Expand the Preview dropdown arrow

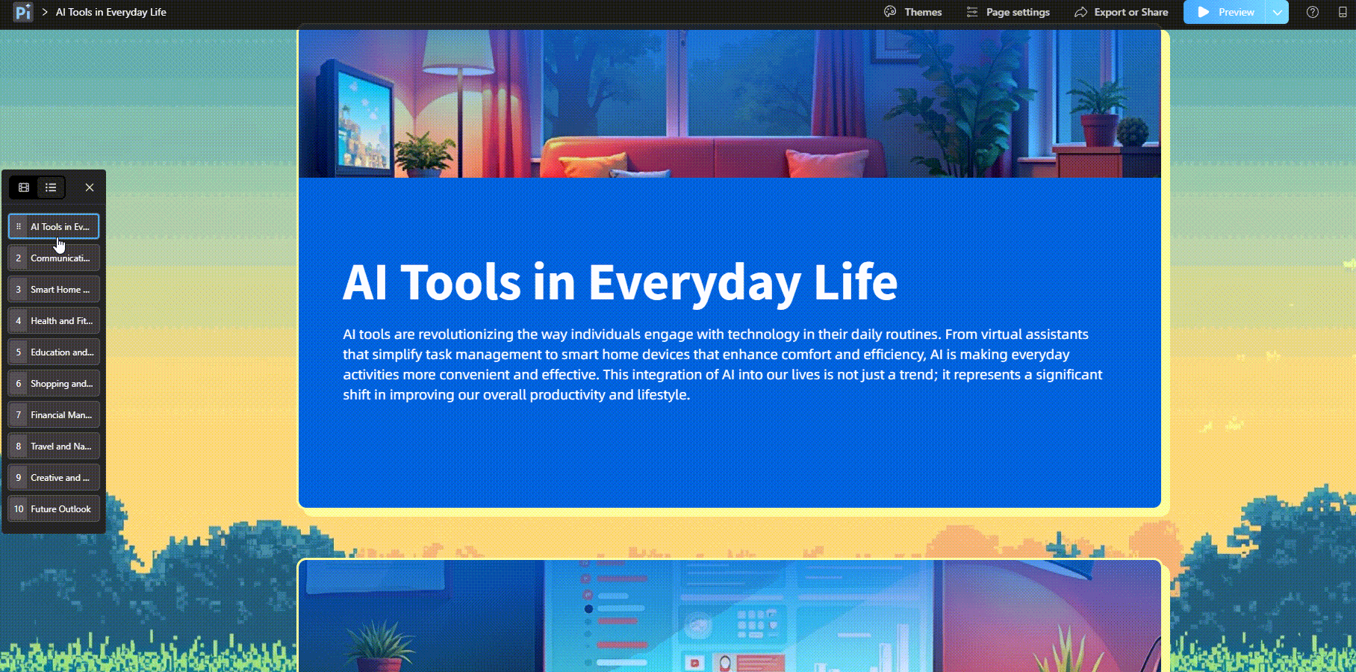point(1278,12)
